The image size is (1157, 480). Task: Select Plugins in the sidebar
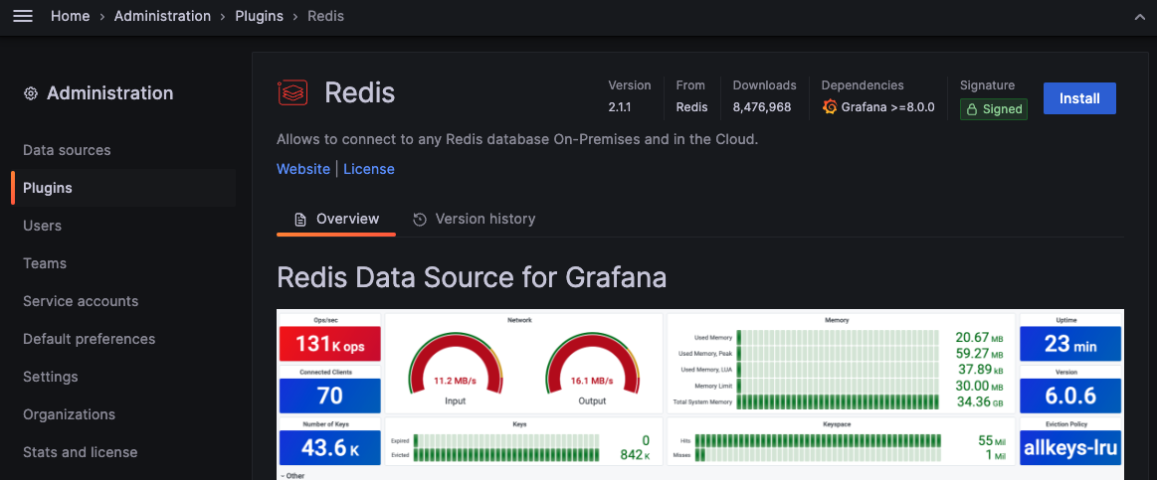tap(124, 188)
